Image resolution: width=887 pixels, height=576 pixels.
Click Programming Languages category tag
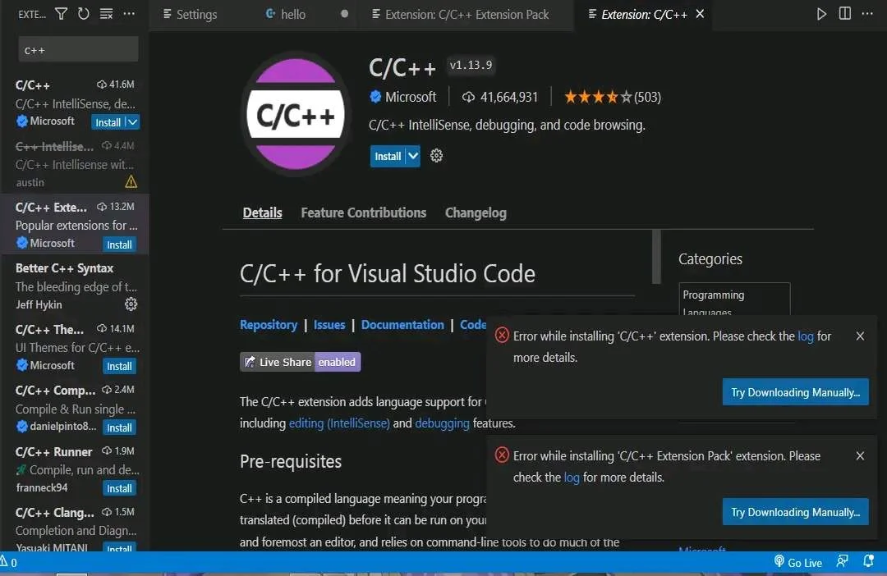734,299
